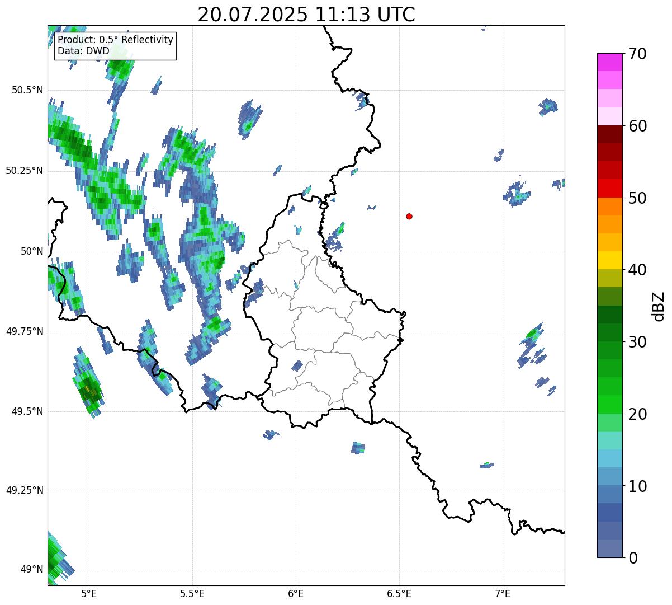Screen dimensions: 672x605
Task: Click the 40 colorbar tick label
Action: pyautogui.click(x=637, y=270)
